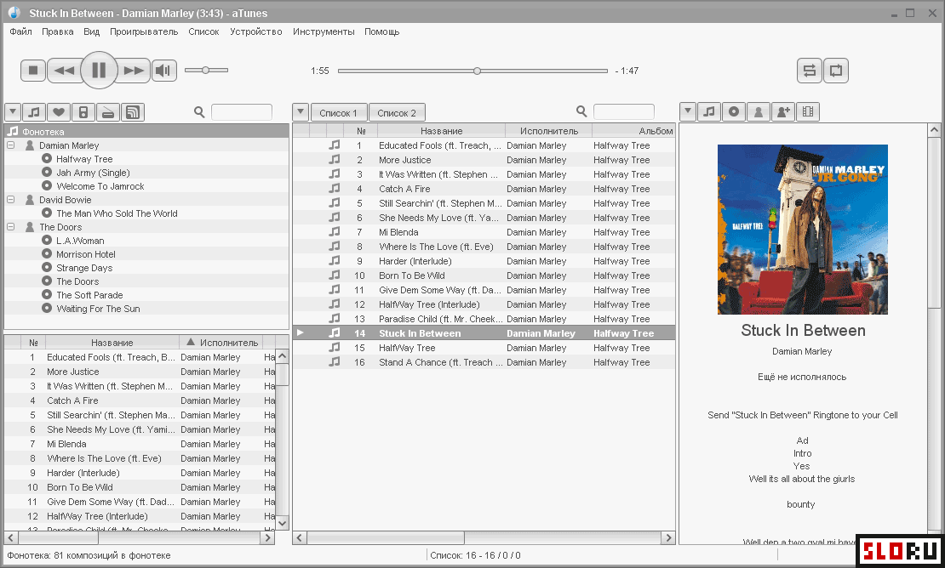Stop playback with the stop button
The image size is (945, 568).
tap(33, 71)
